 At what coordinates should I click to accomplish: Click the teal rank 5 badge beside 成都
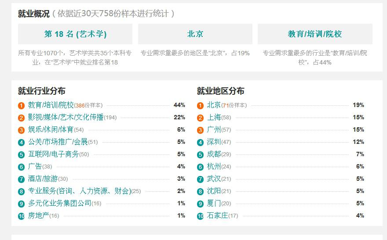pos(200,154)
